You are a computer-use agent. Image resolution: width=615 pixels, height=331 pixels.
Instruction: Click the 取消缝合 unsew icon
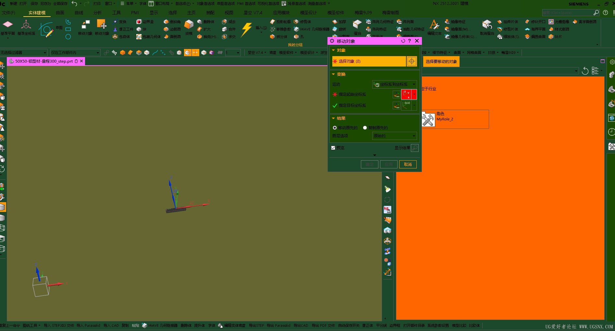487,25
